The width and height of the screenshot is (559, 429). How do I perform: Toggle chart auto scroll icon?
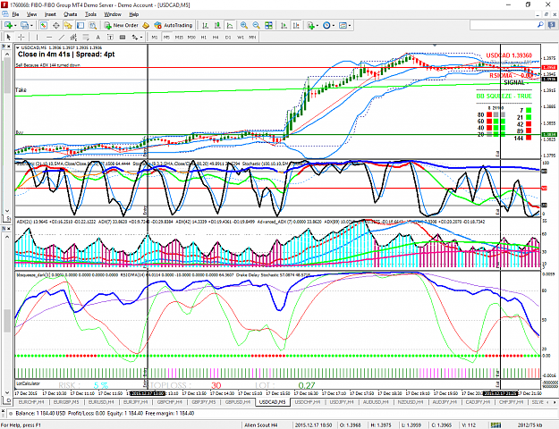point(284,25)
